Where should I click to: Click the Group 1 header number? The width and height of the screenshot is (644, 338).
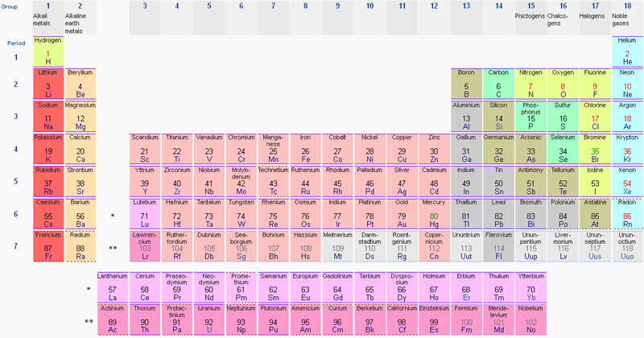[48, 6]
